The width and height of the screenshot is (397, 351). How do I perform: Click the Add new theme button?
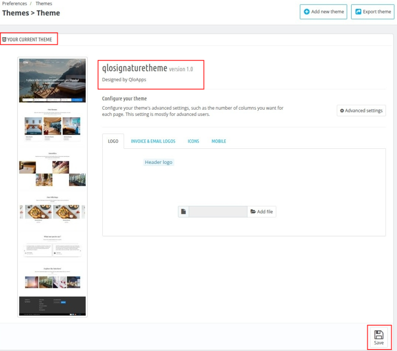(x=323, y=12)
